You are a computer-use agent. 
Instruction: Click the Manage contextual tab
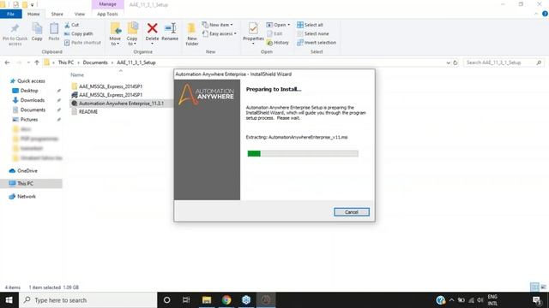pyautogui.click(x=107, y=4)
